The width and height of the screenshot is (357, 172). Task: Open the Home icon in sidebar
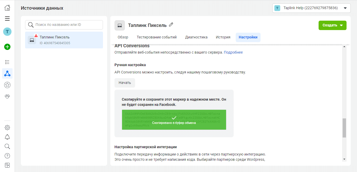(7, 8)
